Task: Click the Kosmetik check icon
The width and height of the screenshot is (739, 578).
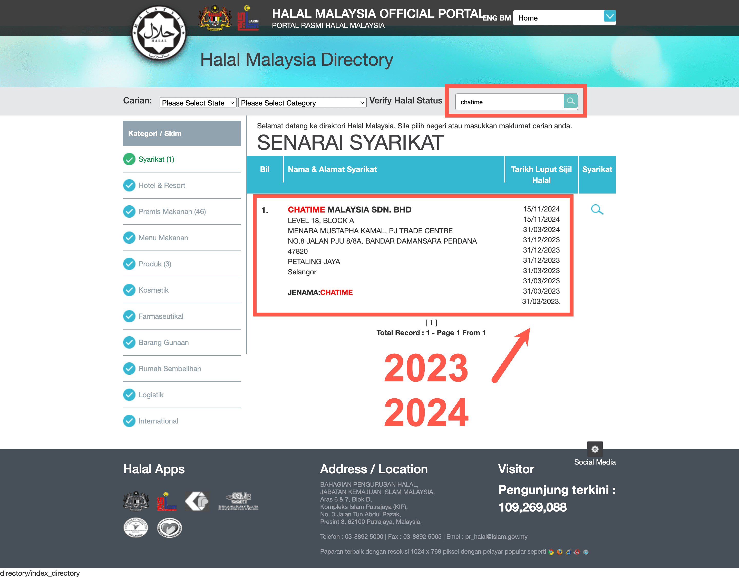Action: (129, 290)
